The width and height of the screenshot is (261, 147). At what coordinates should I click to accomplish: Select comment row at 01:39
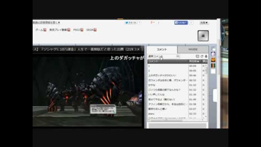[176, 94]
